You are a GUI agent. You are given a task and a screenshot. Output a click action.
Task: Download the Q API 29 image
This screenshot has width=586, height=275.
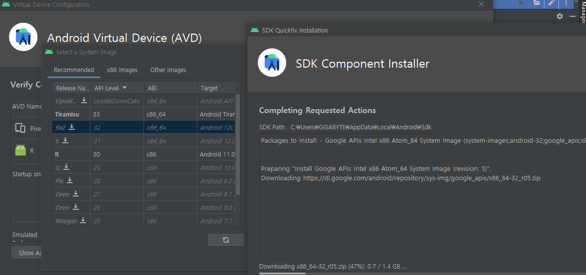point(67,167)
